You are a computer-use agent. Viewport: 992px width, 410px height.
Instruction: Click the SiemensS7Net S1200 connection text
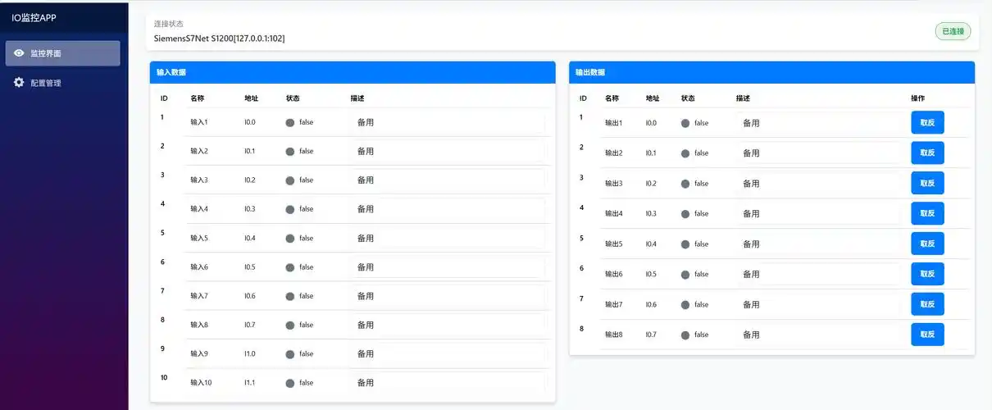coord(220,38)
